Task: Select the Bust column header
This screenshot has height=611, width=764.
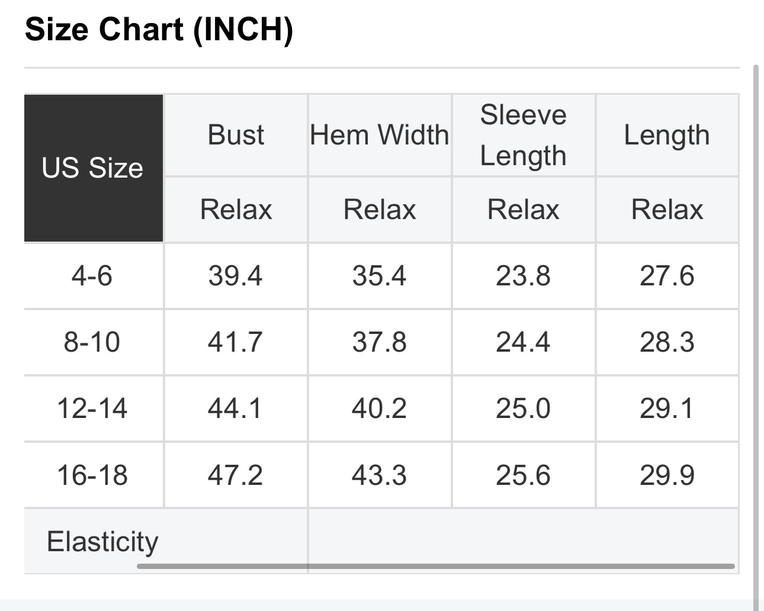Action: pos(236,135)
